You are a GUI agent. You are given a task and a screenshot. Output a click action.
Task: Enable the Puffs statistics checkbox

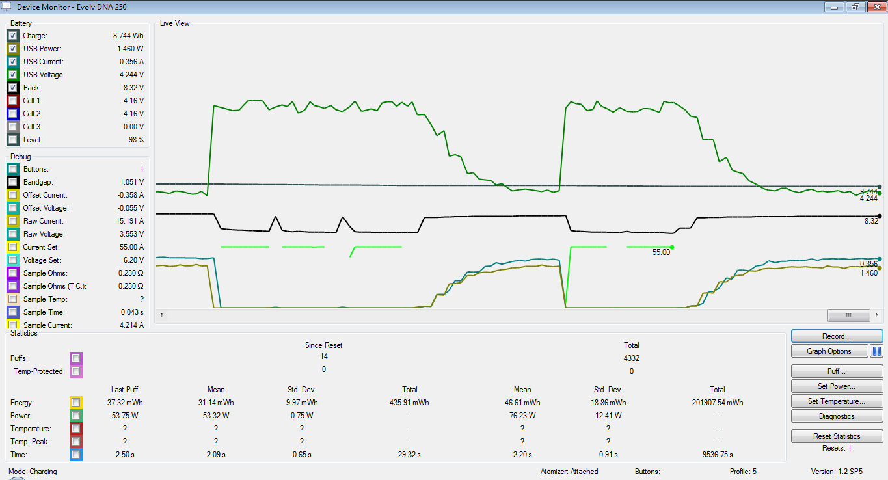pos(76,358)
